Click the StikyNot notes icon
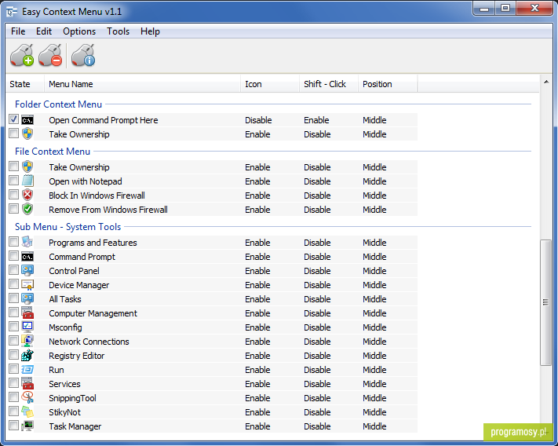Viewport: 558px width, 446px height. point(27,411)
